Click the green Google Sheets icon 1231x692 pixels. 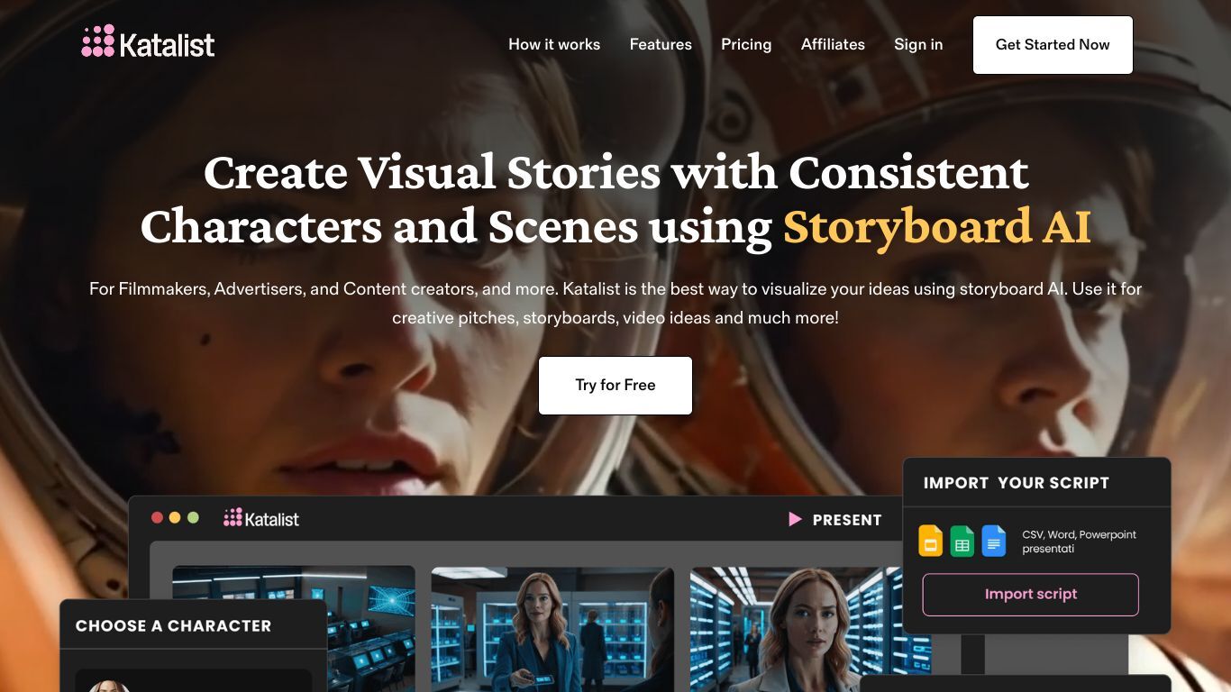pyautogui.click(x=962, y=542)
